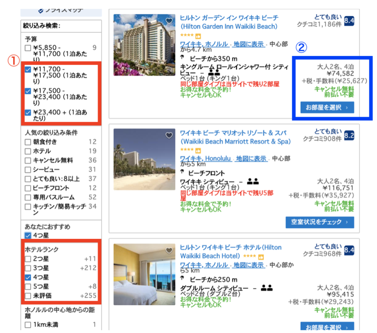Open the Marriott Resort beach photo
The height and width of the screenshot is (333, 377).
point(144,159)
